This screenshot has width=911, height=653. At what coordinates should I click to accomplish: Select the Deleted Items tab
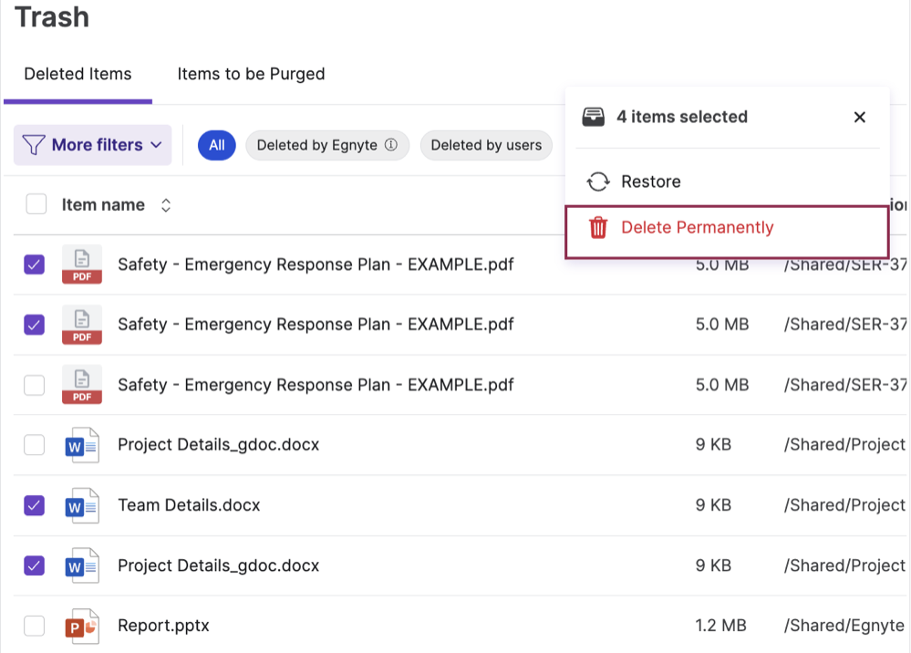click(78, 74)
